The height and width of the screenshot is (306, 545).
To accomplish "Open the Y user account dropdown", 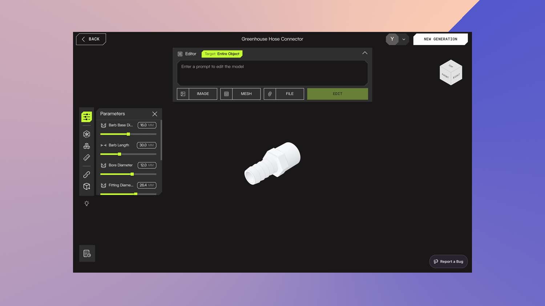I will pos(397,39).
